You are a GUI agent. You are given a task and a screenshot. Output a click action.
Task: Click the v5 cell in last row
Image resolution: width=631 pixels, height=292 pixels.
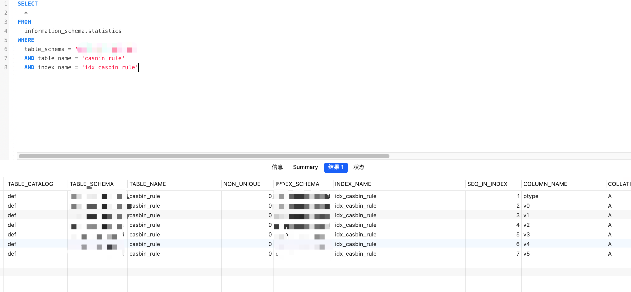pyautogui.click(x=526, y=254)
